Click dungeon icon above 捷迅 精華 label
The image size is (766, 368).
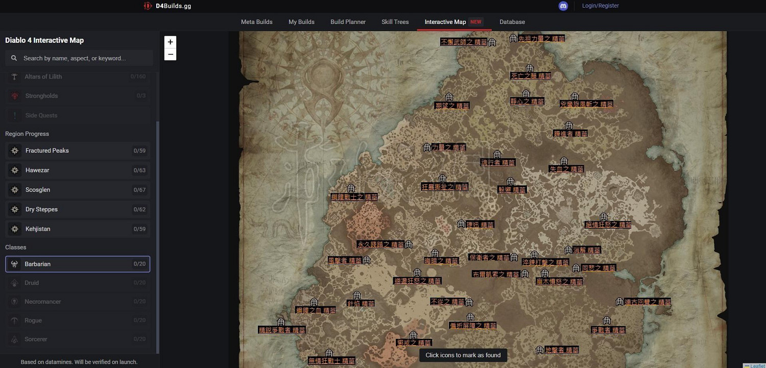click(x=461, y=224)
